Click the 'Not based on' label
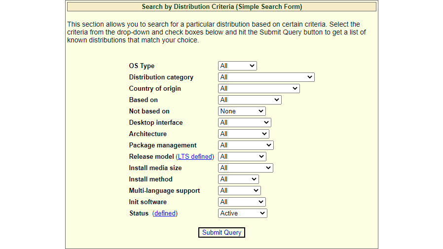 pos(149,111)
